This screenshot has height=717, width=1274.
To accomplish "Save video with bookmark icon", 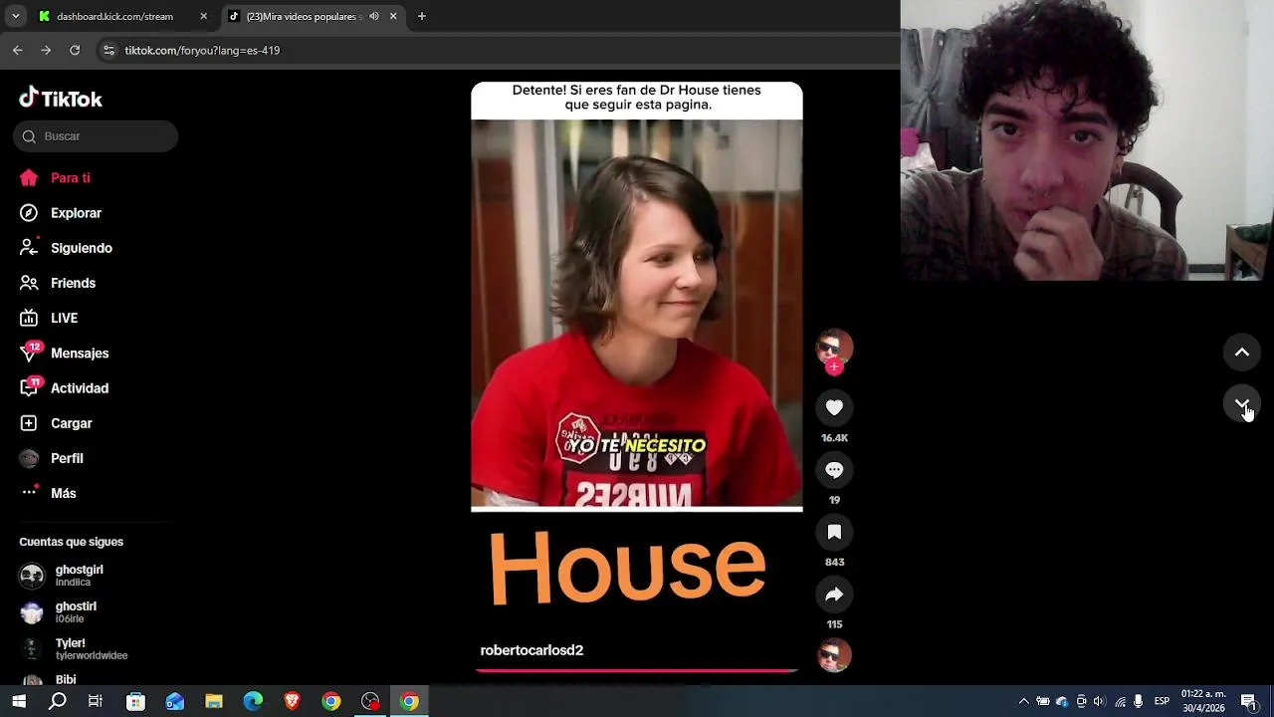I will (834, 532).
